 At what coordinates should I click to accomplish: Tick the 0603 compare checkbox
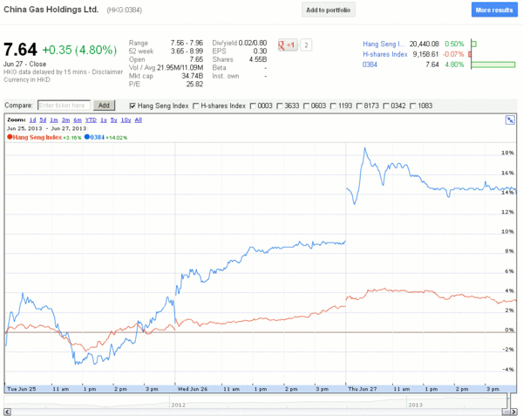pyautogui.click(x=306, y=106)
